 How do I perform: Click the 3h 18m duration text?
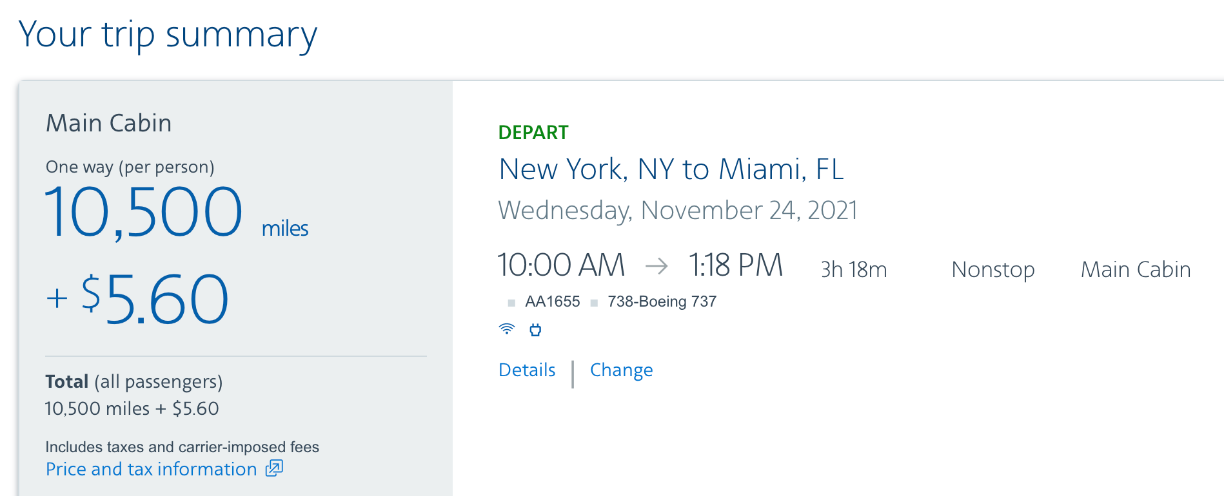tap(853, 269)
